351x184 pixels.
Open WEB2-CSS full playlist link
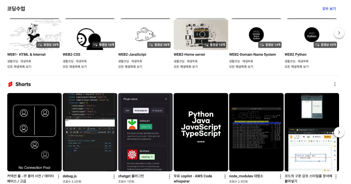75,67
